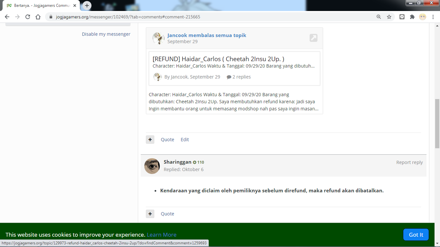Accept cookies with Got It
Viewport: 440px width, 247px height.
click(416, 235)
